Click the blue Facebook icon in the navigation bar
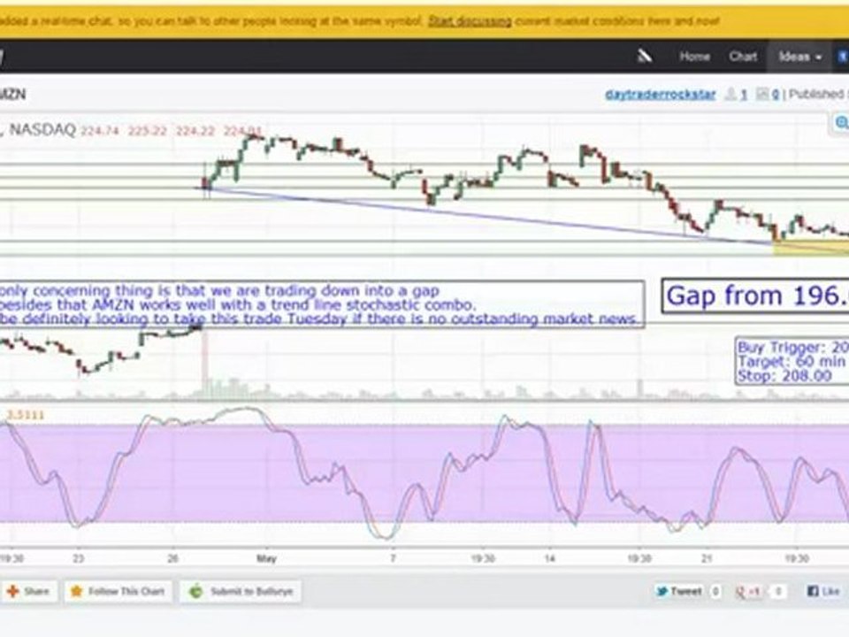The width and height of the screenshot is (849, 637). point(844,57)
